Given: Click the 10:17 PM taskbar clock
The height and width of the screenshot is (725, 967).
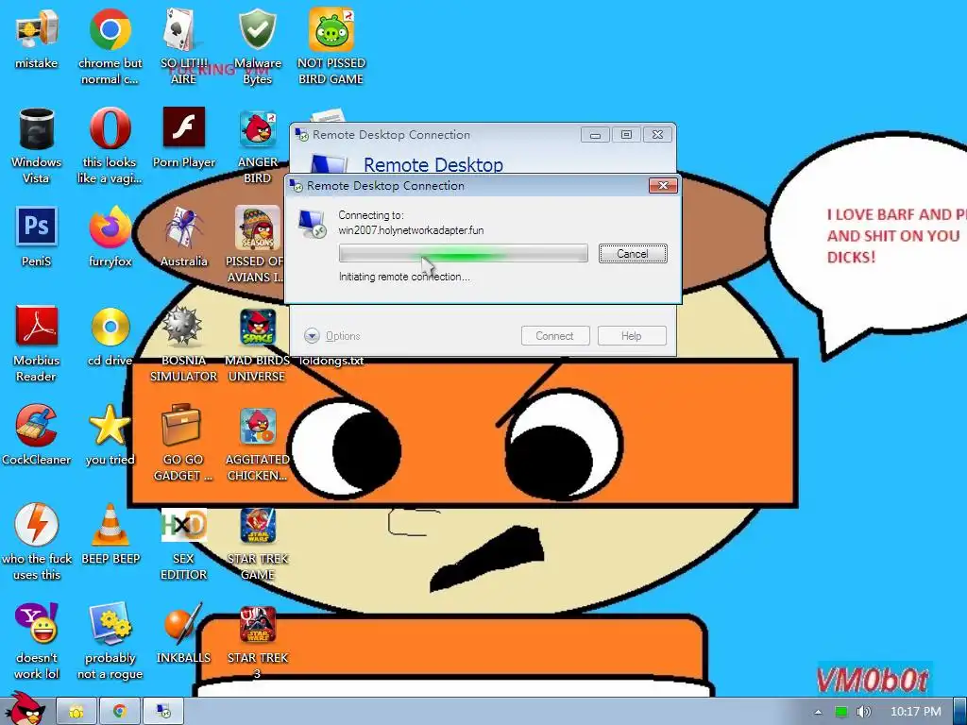Looking at the screenshot, I should coord(915,712).
